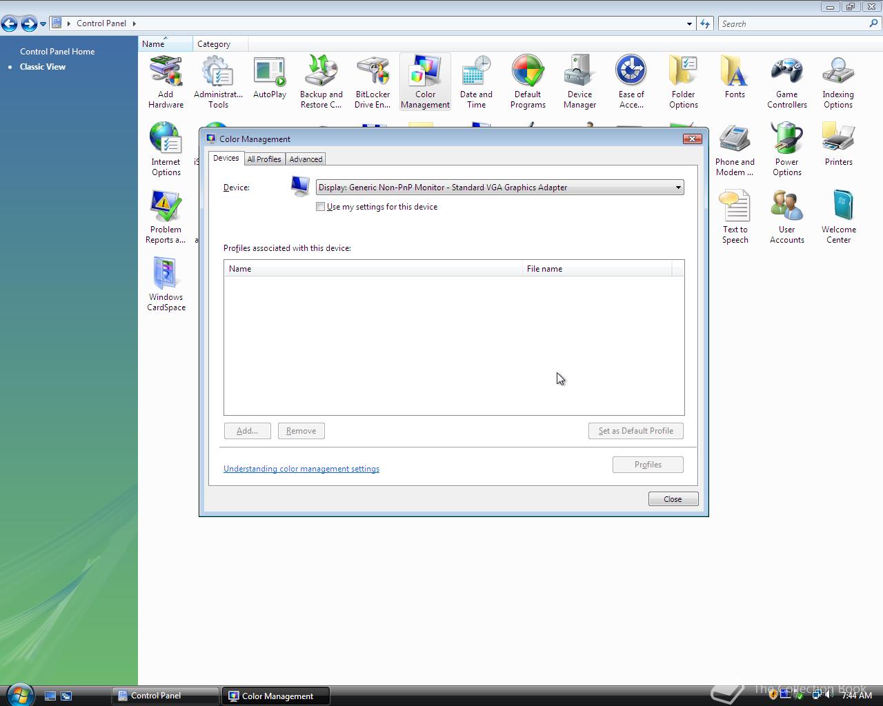Switch to the All Profiles tab
883x706 pixels.
(x=264, y=159)
